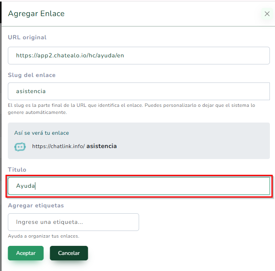Click the https://chatlink.info/ preview URL text
This screenshot has width=275, height=271.
coord(58,146)
